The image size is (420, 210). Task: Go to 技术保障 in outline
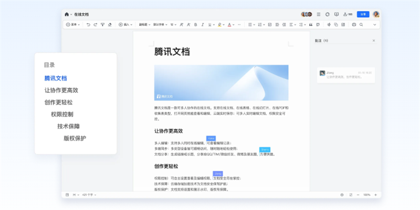click(69, 127)
